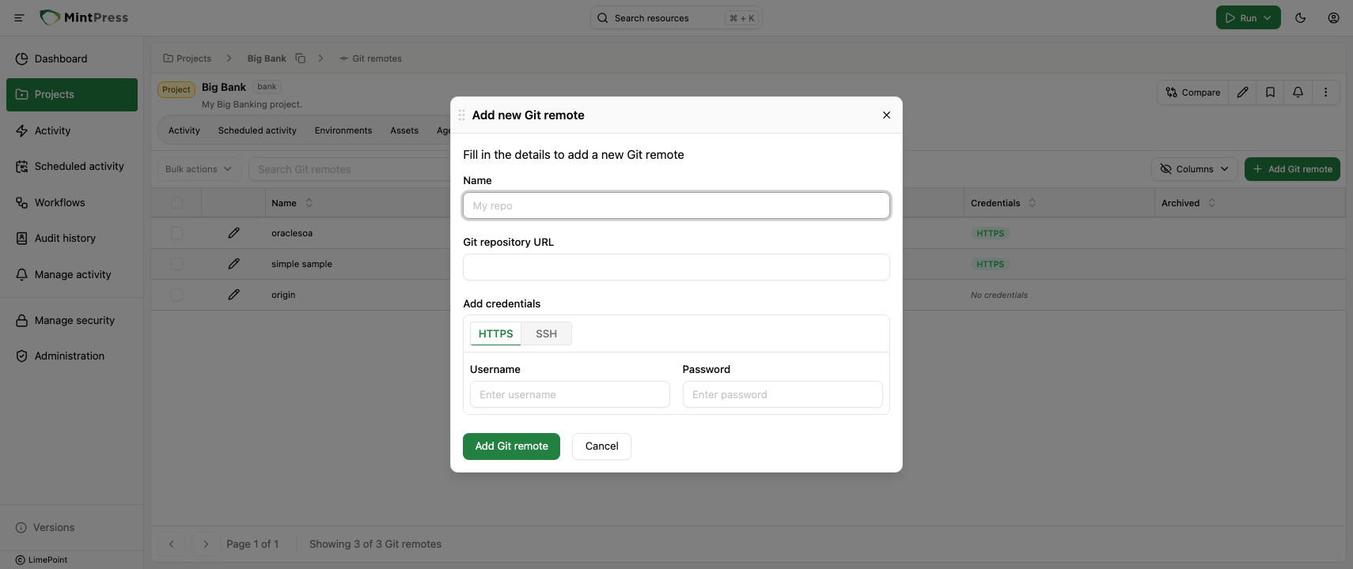
Task: Open Audit history in sidebar
Action: 72,239
